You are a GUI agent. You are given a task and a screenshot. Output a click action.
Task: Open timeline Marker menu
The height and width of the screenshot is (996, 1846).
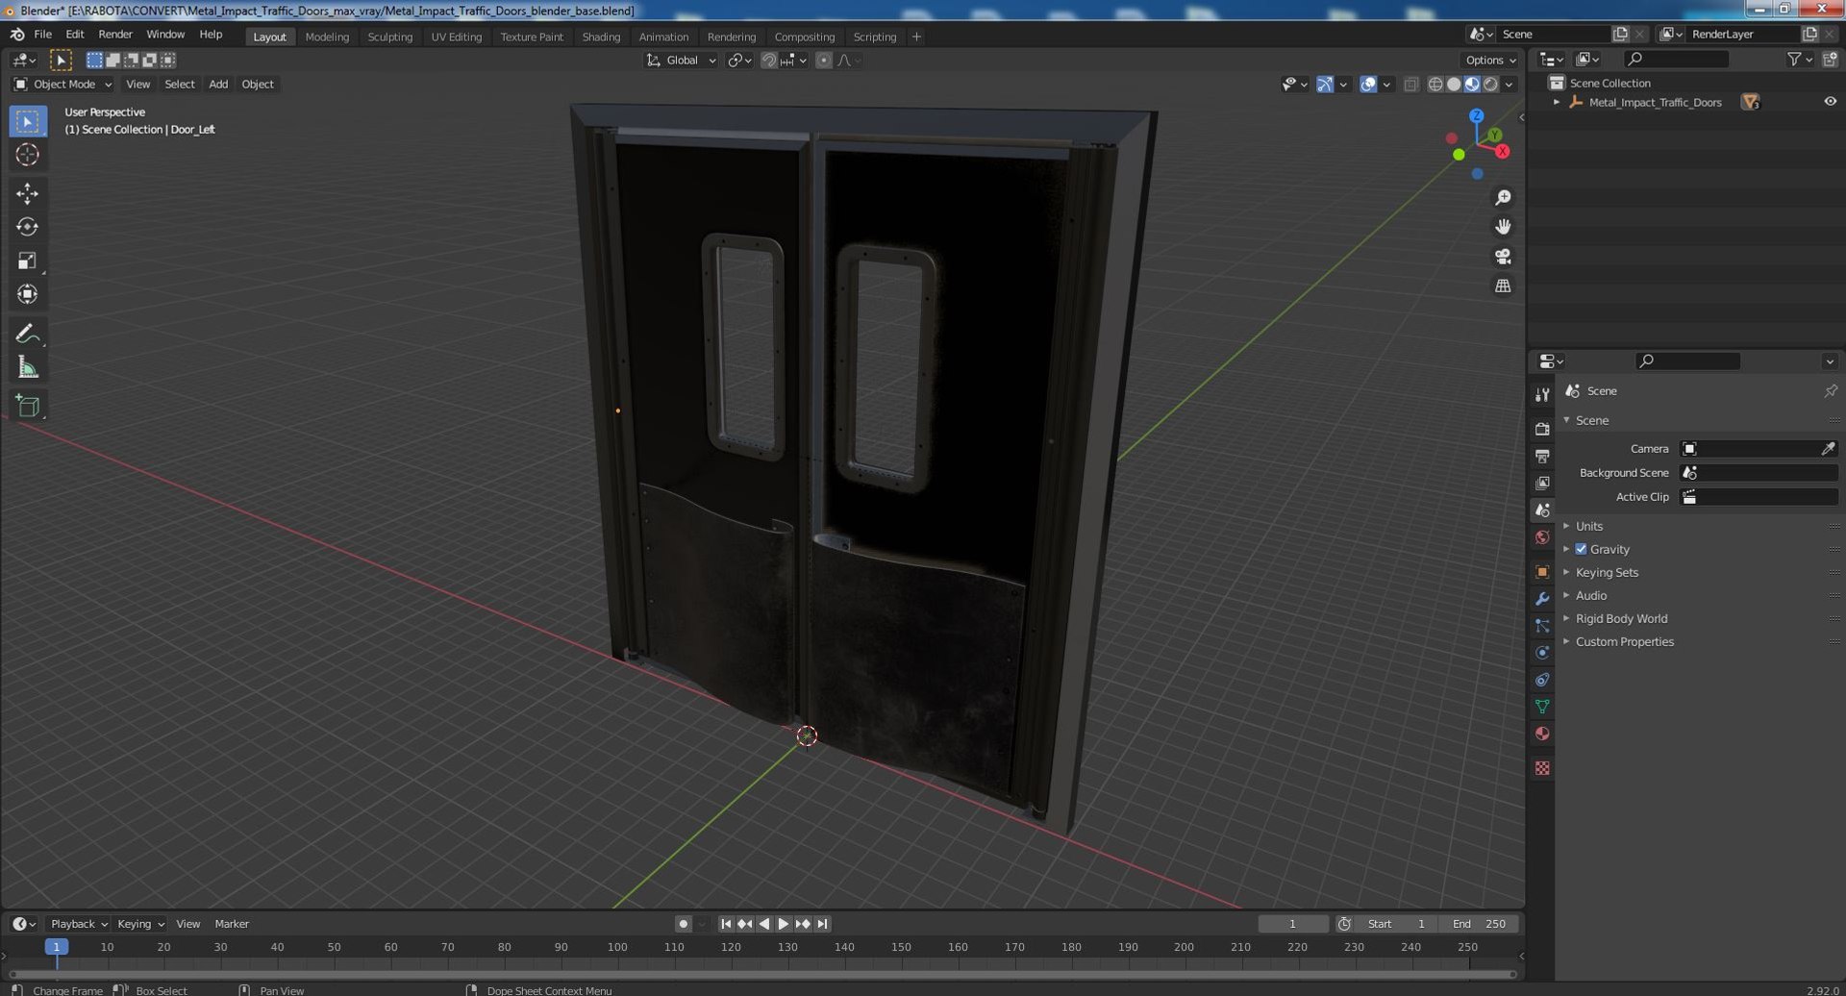coord(232,924)
